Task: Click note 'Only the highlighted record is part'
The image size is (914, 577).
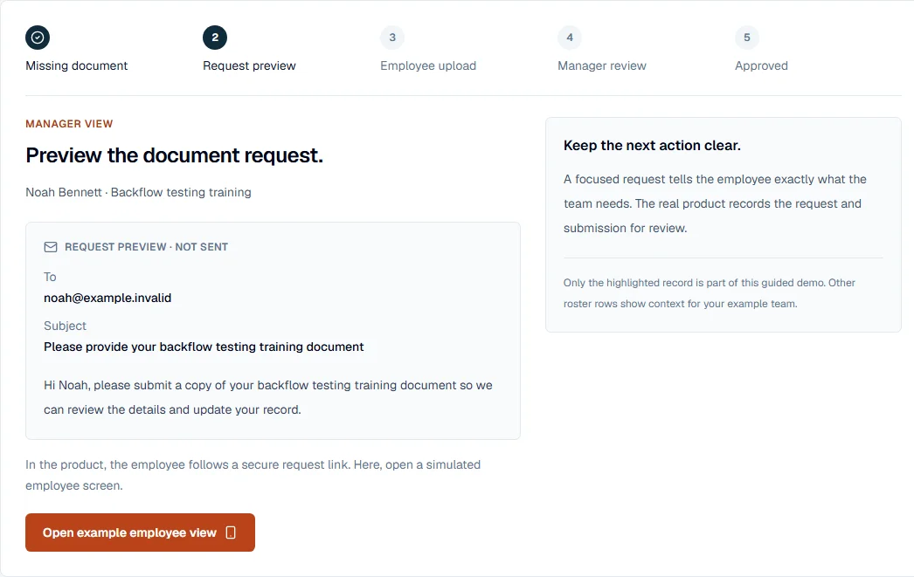Action: [x=709, y=293]
